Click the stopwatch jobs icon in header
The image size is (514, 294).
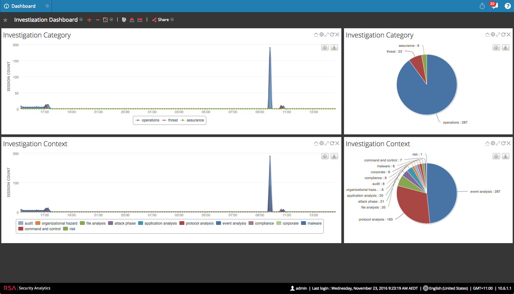coord(482,6)
